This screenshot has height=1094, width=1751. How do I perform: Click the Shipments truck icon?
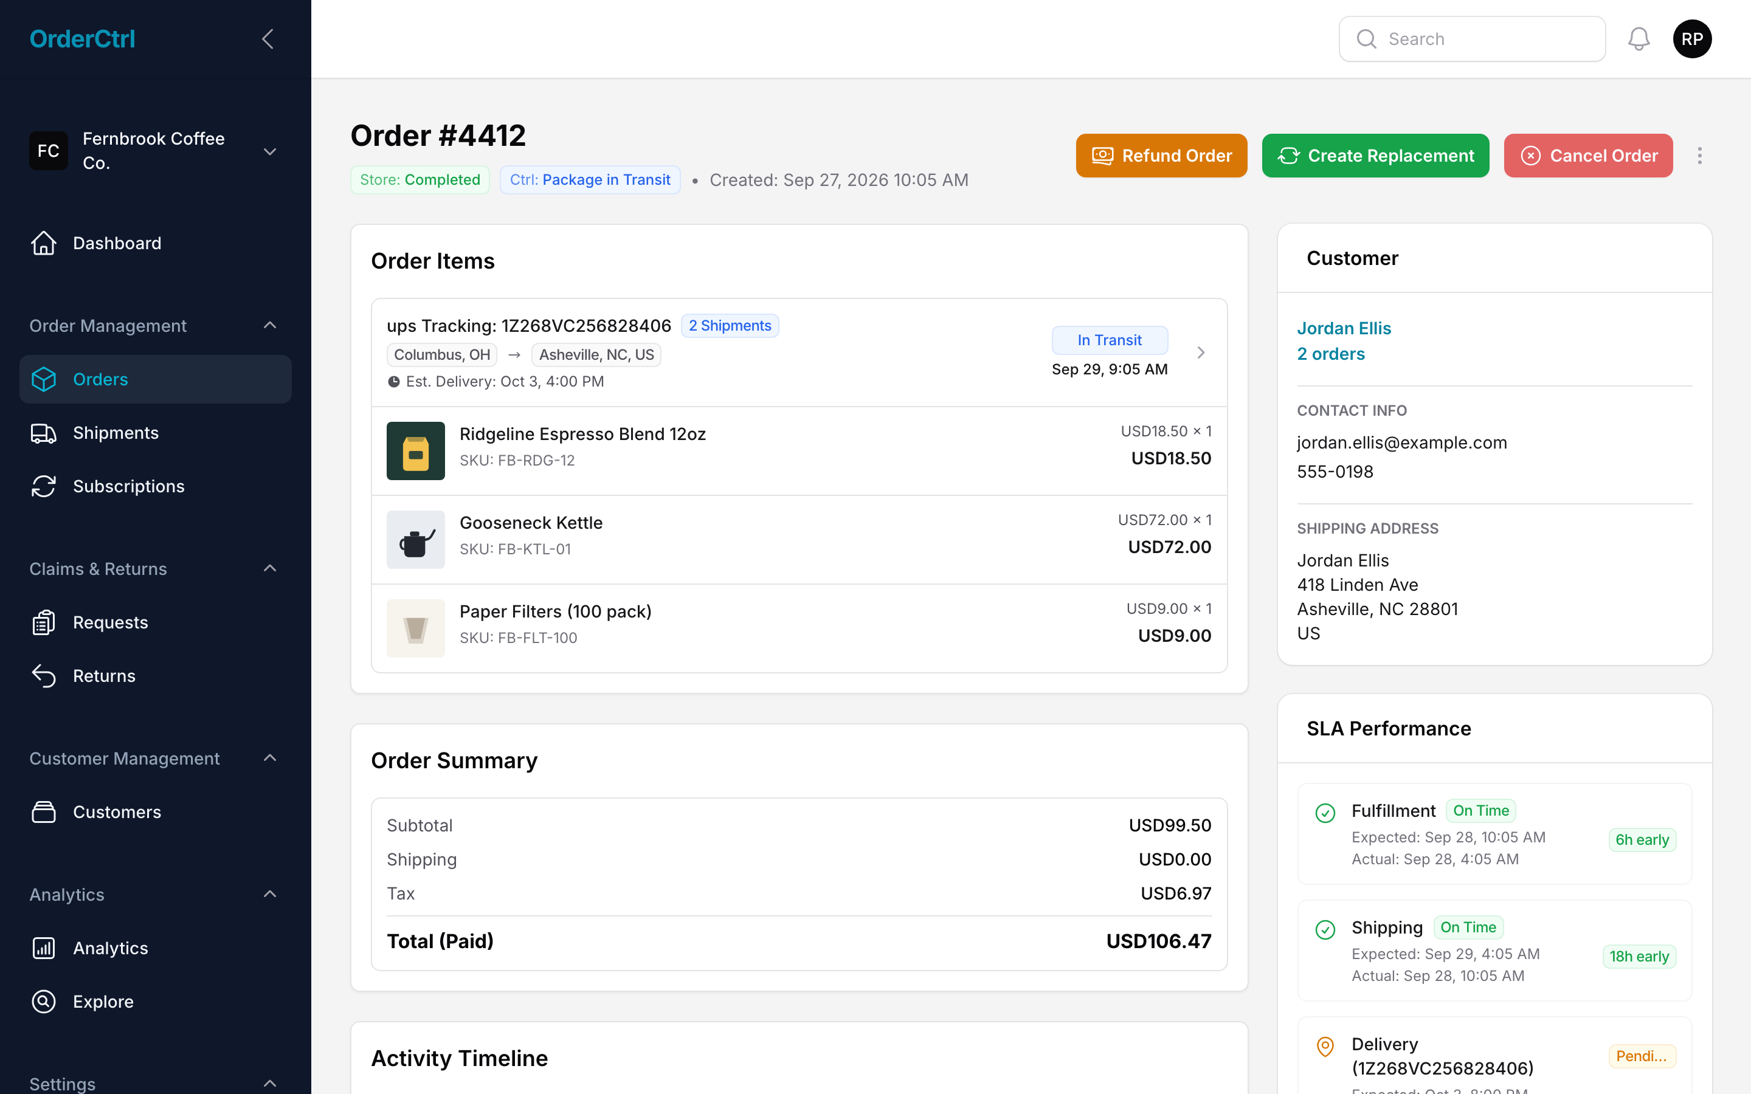pyautogui.click(x=43, y=433)
